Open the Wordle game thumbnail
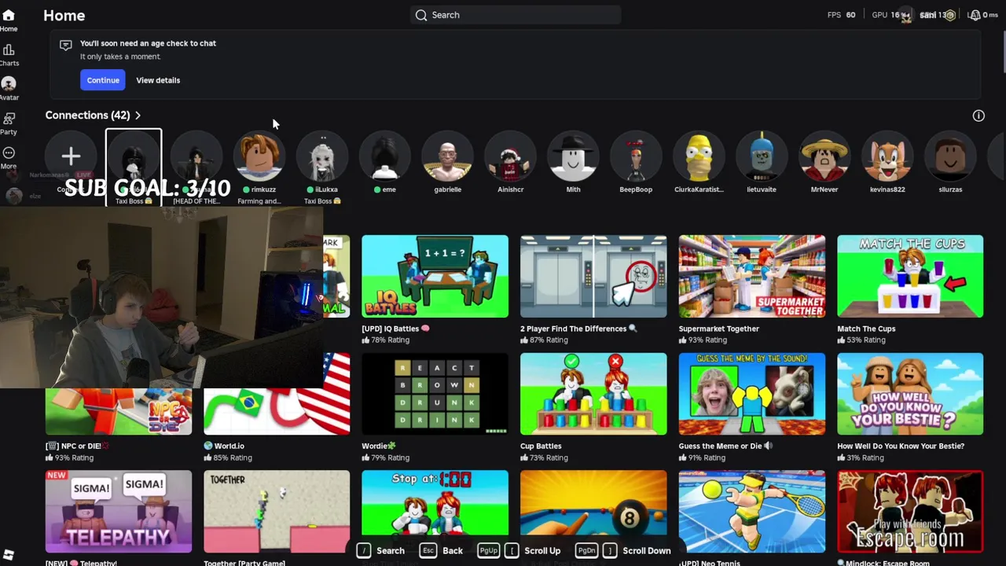The width and height of the screenshot is (1006, 566). 435,394
